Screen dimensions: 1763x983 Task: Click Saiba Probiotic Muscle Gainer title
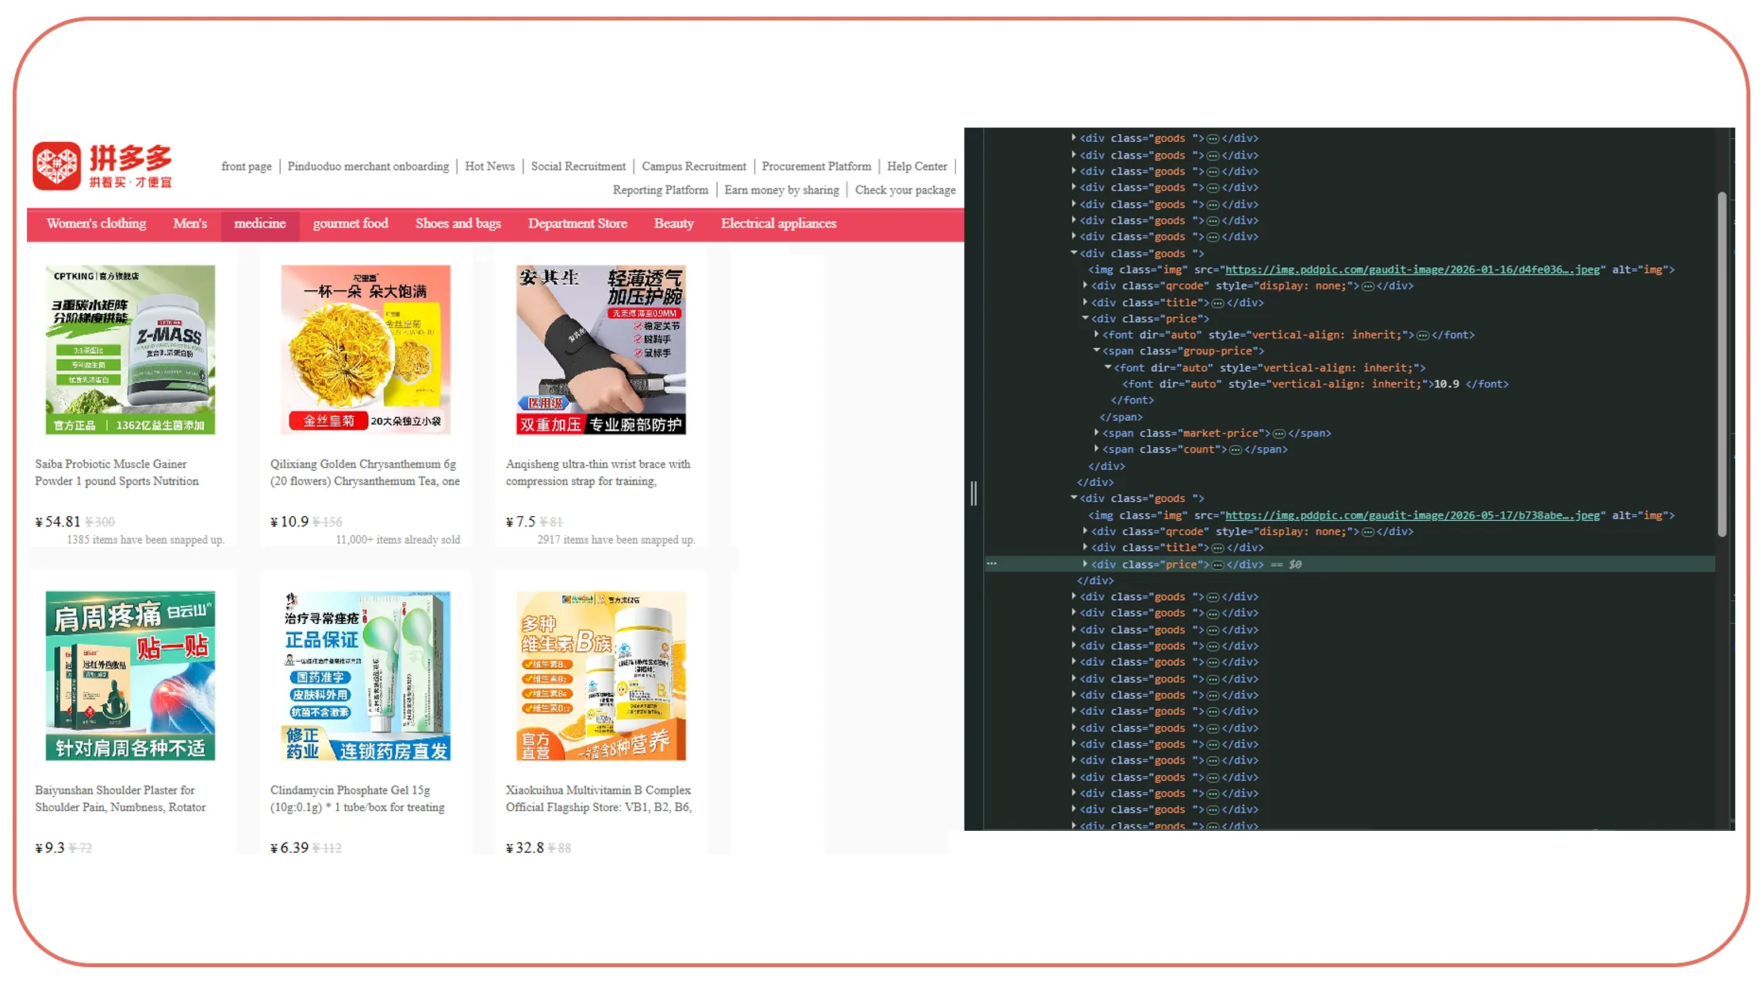[117, 472]
